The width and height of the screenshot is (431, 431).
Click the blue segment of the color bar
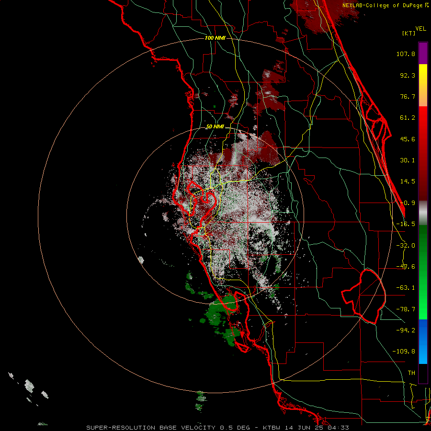[423, 341]
